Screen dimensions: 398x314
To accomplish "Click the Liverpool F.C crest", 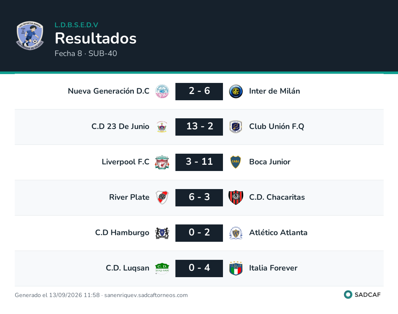I will pos(162,162).
